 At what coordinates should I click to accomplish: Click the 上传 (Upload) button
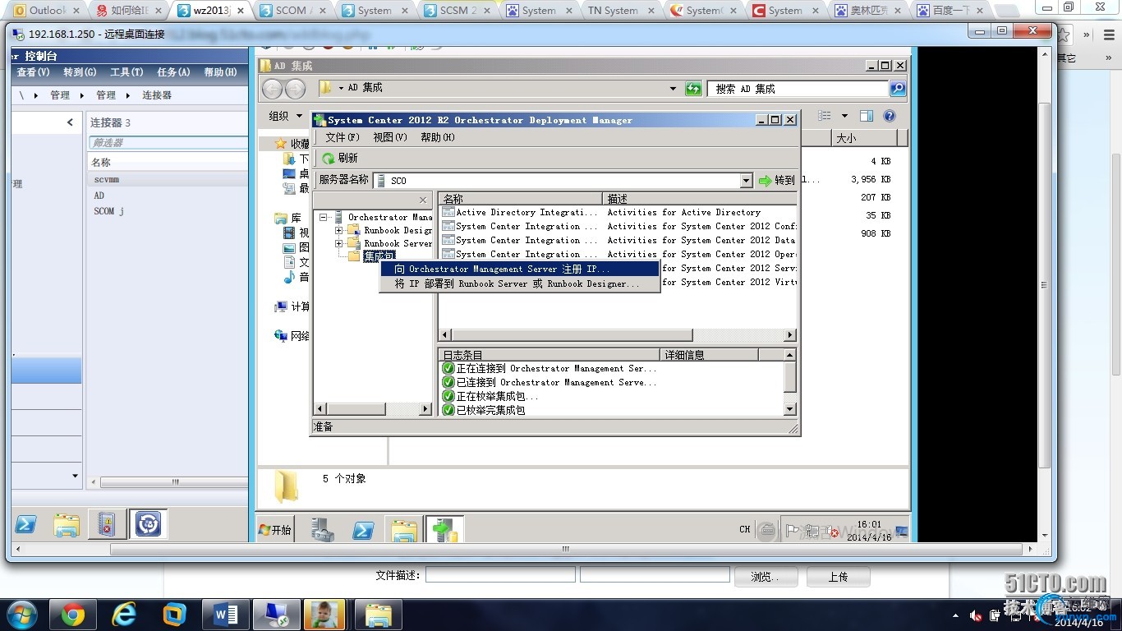tap(838, 577)
